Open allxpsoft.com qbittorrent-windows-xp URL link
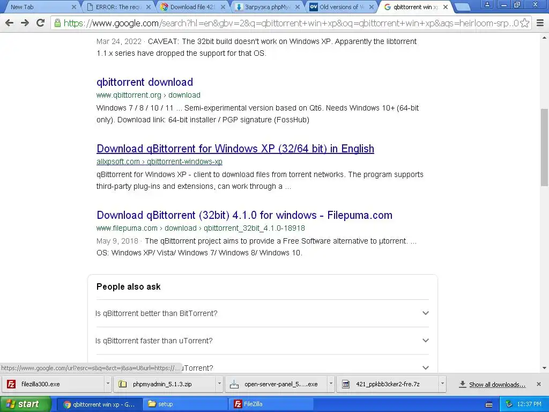Image resolution: width=549 pixels, height=412 pixels. 159,162
